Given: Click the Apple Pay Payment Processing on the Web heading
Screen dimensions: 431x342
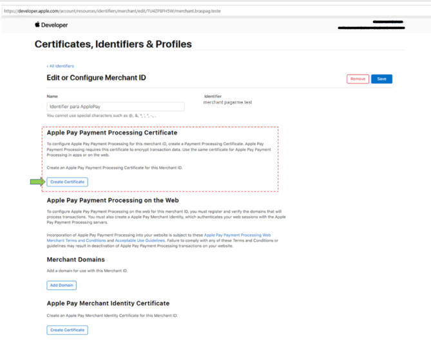Looking at the screenshot, I should (x=113, y=201).
